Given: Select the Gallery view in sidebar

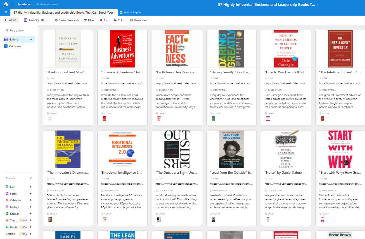Looking at the screenshot, I should [x=19, y=40].
